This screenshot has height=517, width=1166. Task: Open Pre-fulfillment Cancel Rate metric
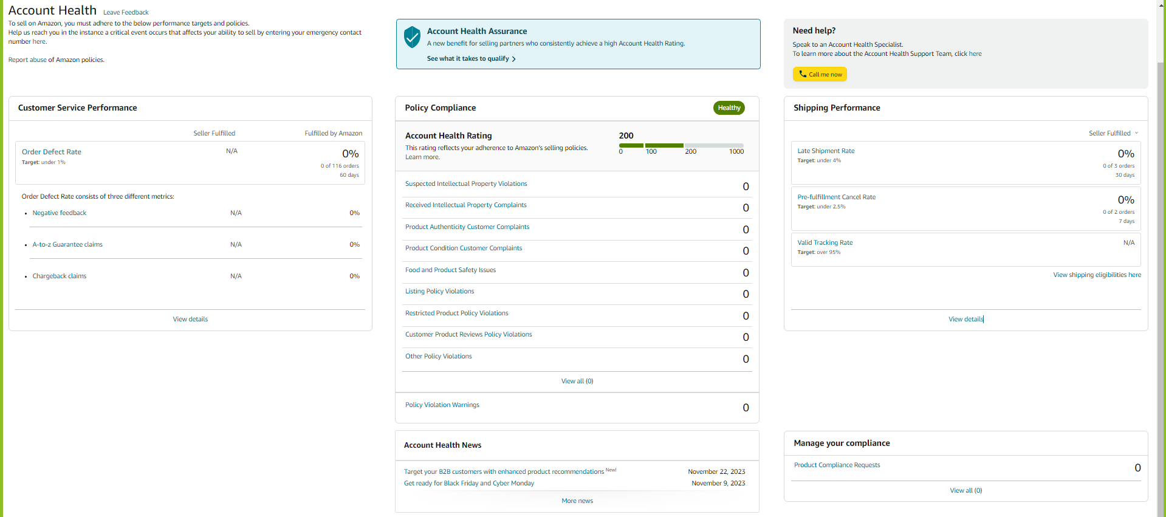click(x=836, y=197)
